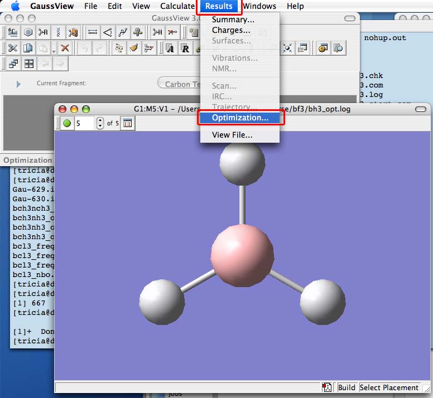Click the red X Delete icon
The width and height of the screenshot is (433, 398).
pos(65,48)
